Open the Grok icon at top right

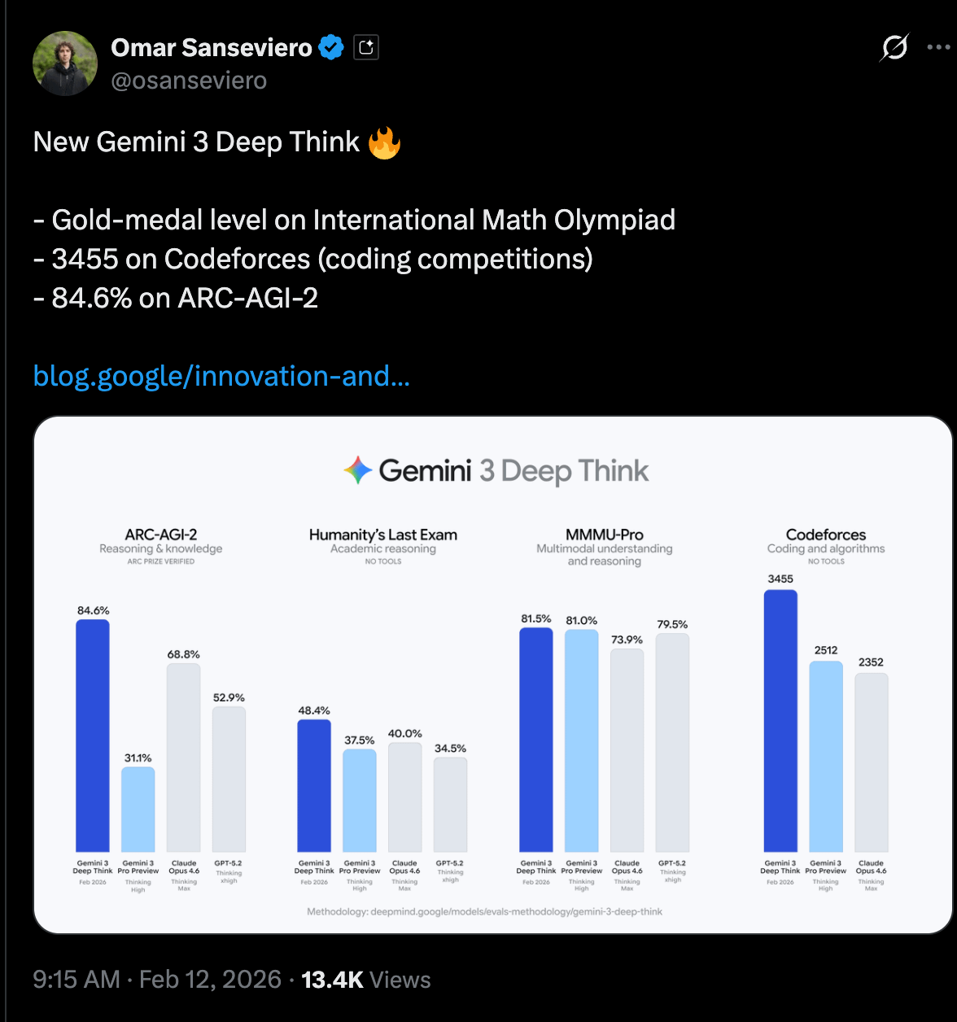point(894,47)
